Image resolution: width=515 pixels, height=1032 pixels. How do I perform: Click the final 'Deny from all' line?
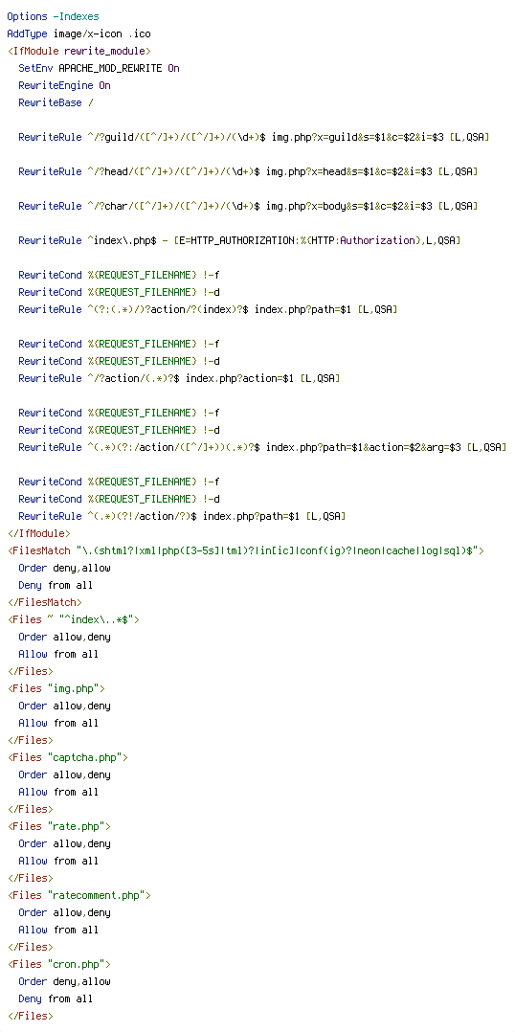click(x=56, y=999)
